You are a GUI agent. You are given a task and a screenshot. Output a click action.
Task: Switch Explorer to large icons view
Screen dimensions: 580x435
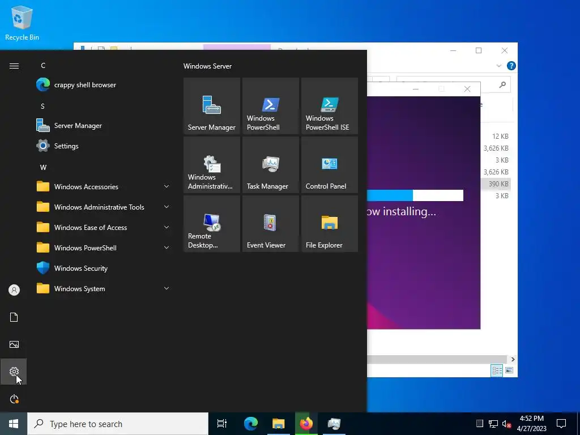[509, 370]
